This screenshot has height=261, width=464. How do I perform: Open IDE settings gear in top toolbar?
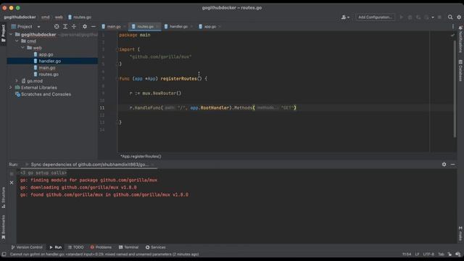point(459,17)
